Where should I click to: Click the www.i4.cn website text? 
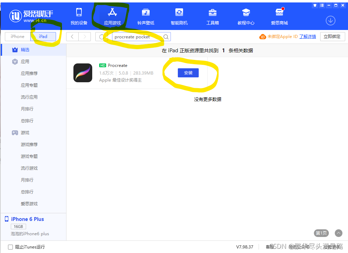click(35, 21)
